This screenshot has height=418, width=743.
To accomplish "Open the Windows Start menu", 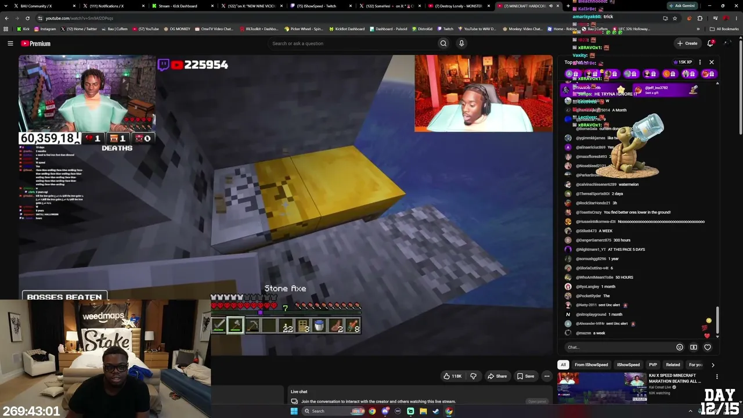I will point(294,411).
